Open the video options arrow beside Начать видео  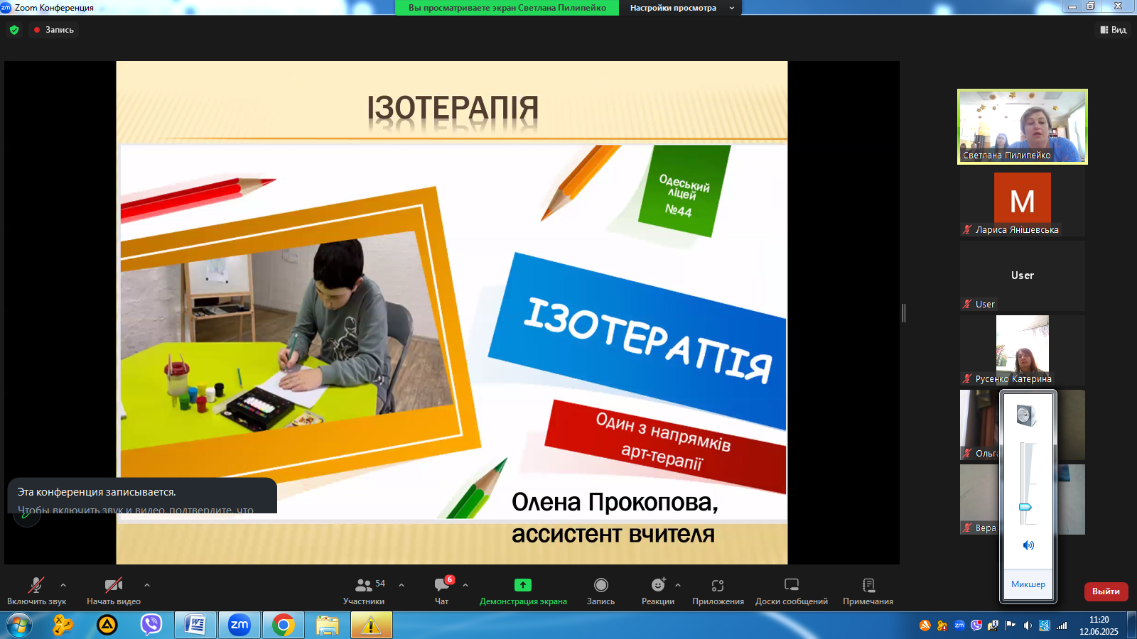[x=147, y=585]
